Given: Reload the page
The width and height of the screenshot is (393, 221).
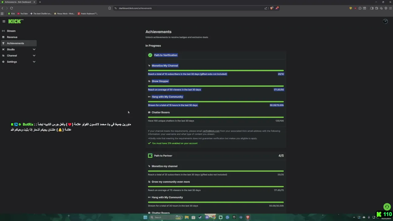Looking at the screenshot, I should pyautogui.click(x=12, y=8).
